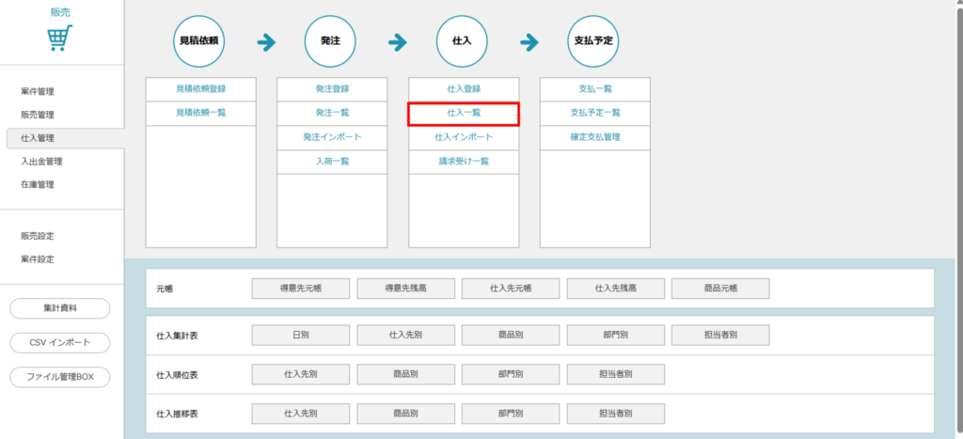Select 発注インポート link
Image resolution: width=963 pixels, height=439 pixels.
click(331, 137)
